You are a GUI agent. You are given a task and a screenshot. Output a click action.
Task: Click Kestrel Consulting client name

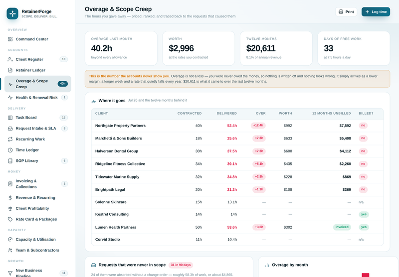pos(112,214)
